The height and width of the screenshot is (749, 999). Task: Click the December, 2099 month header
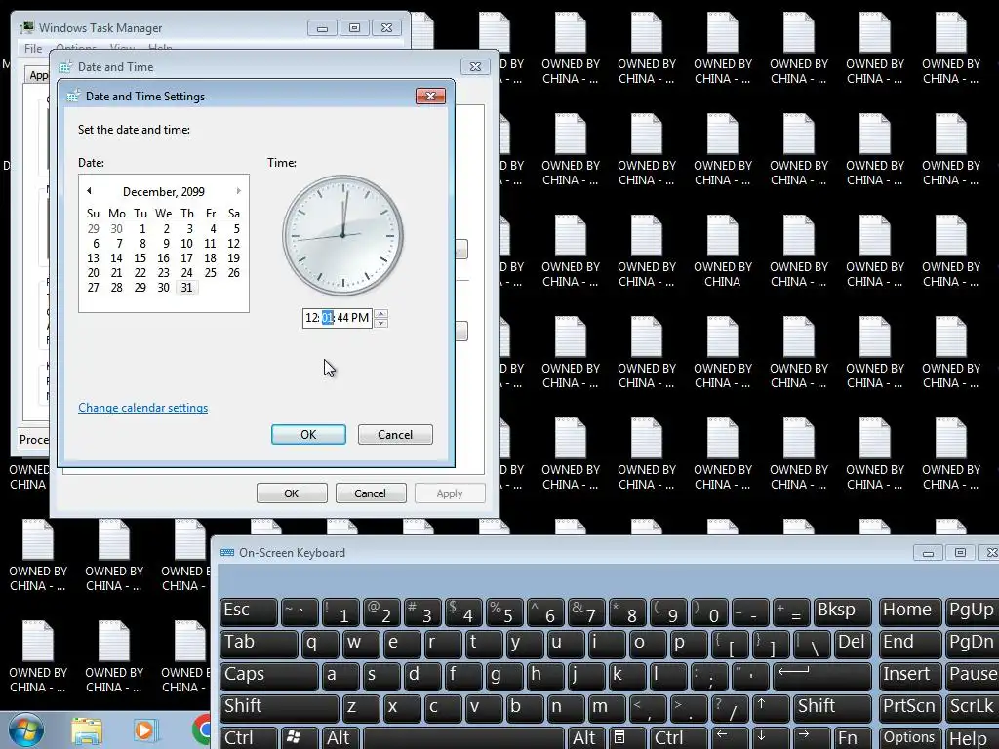(x=164, y=192)
